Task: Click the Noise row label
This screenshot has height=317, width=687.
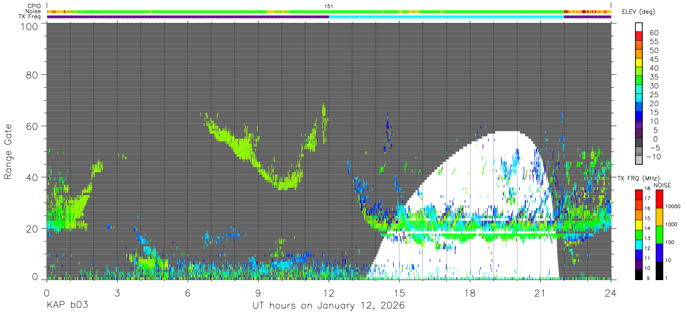Action: [33, 11]
